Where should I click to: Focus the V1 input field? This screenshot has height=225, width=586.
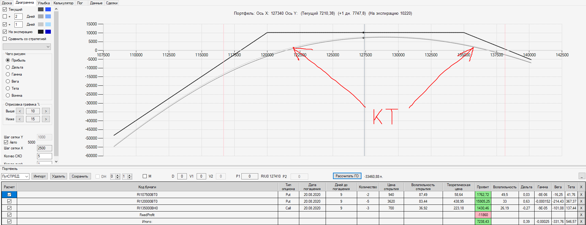[201, 176]
